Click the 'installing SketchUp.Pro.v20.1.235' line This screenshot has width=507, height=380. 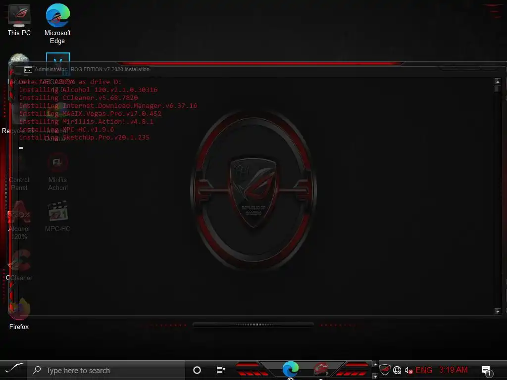pos(84,138)
